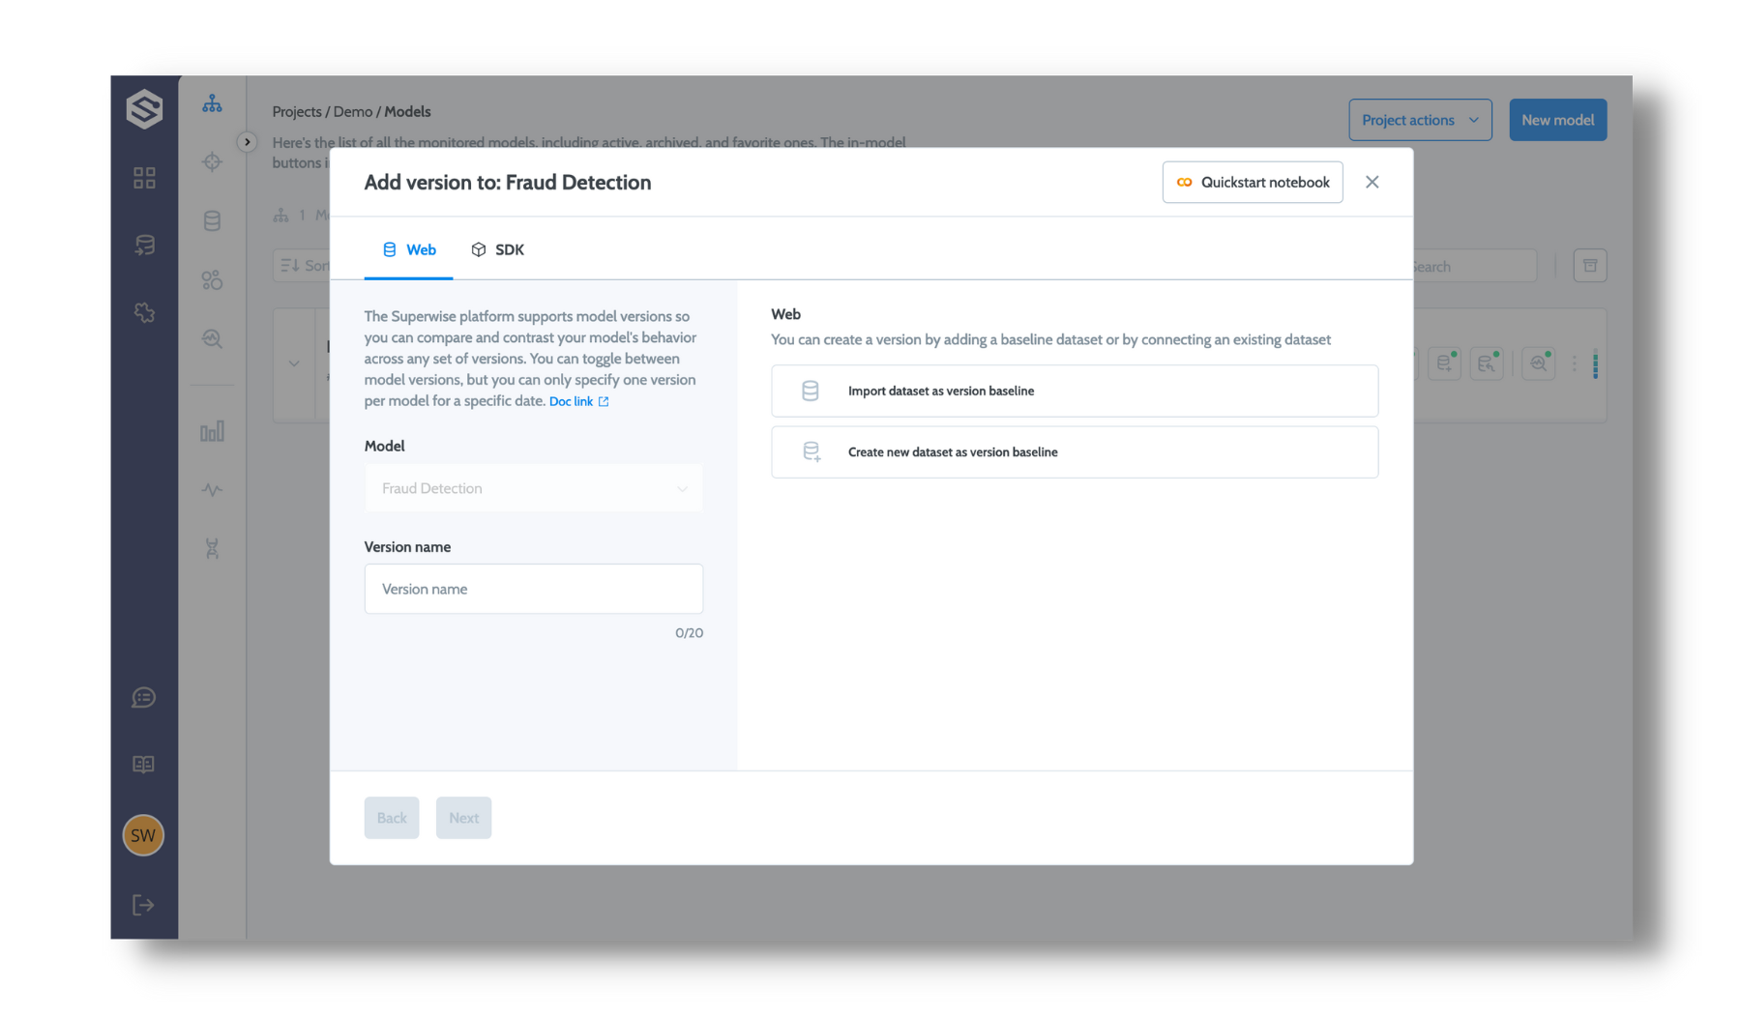Focus the Search field behind the dialog

click(1473, 266)
